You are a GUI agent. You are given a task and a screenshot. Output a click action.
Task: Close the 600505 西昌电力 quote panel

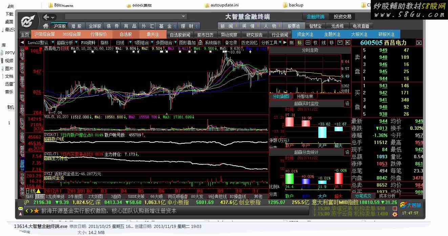pyautogui.click(x=419, y=43)
